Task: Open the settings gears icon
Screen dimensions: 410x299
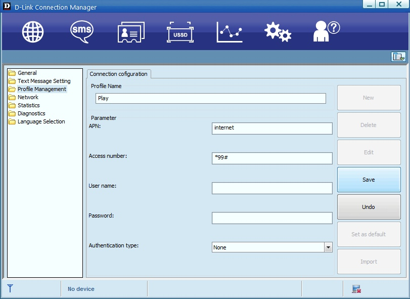Action: click(278, 32)
